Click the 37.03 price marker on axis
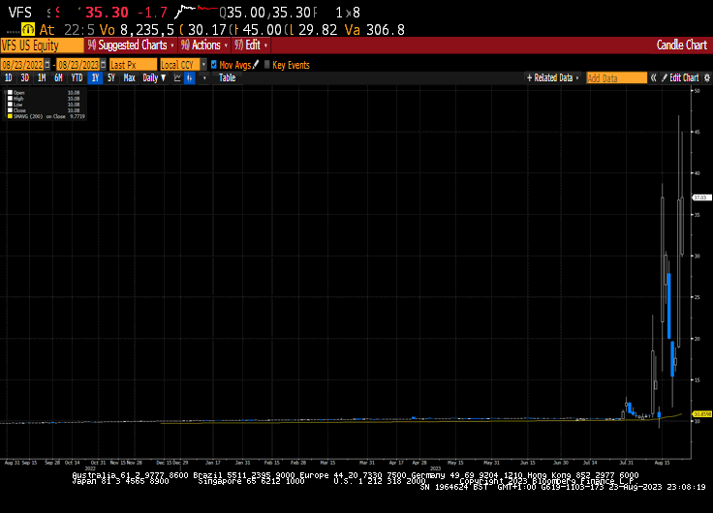Viewport: 713px width, 513px height. click(x=700, y=197)
